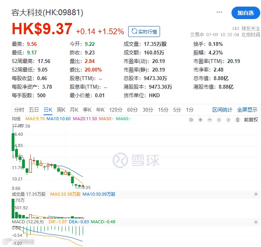Select the 月K chart tab
Viewport: 261px width, 247px height.
pyautogui.click(x=74, y=110)
